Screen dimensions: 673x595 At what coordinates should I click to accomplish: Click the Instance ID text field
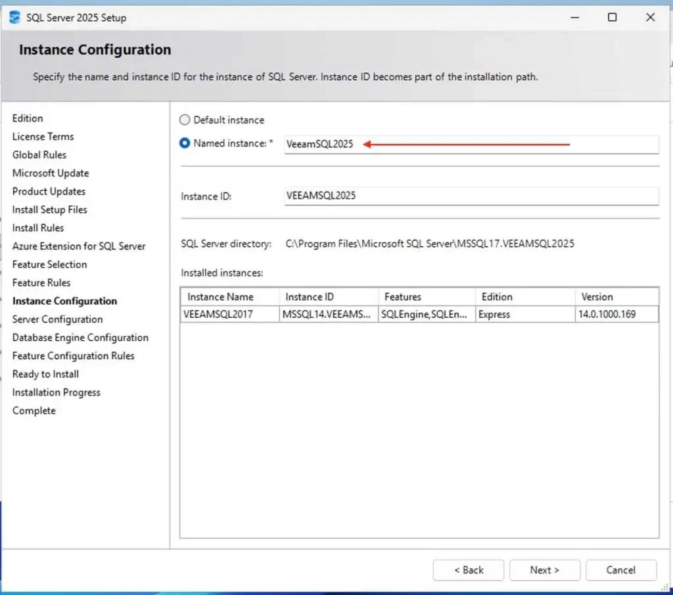pyautogui.click(x=471, y=196)
